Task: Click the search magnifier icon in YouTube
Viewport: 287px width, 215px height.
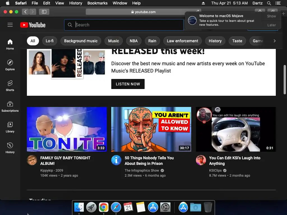Action: (x=70, y=25)
